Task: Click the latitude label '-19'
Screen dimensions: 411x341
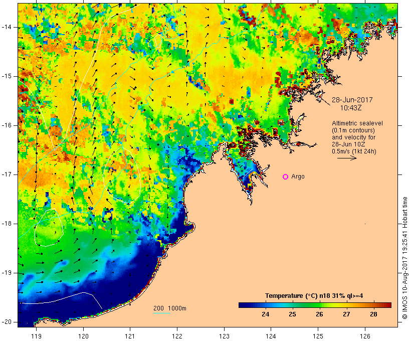Action: [7, 273]
